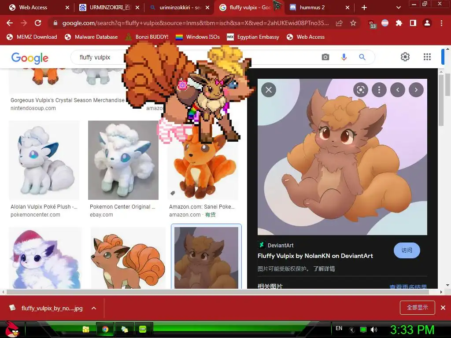Open the Malware Database bookmark
The width and height of the screenshot is (451, 338).
[92, 37]
